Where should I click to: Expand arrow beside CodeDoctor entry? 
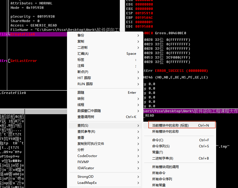coord(138,156)
